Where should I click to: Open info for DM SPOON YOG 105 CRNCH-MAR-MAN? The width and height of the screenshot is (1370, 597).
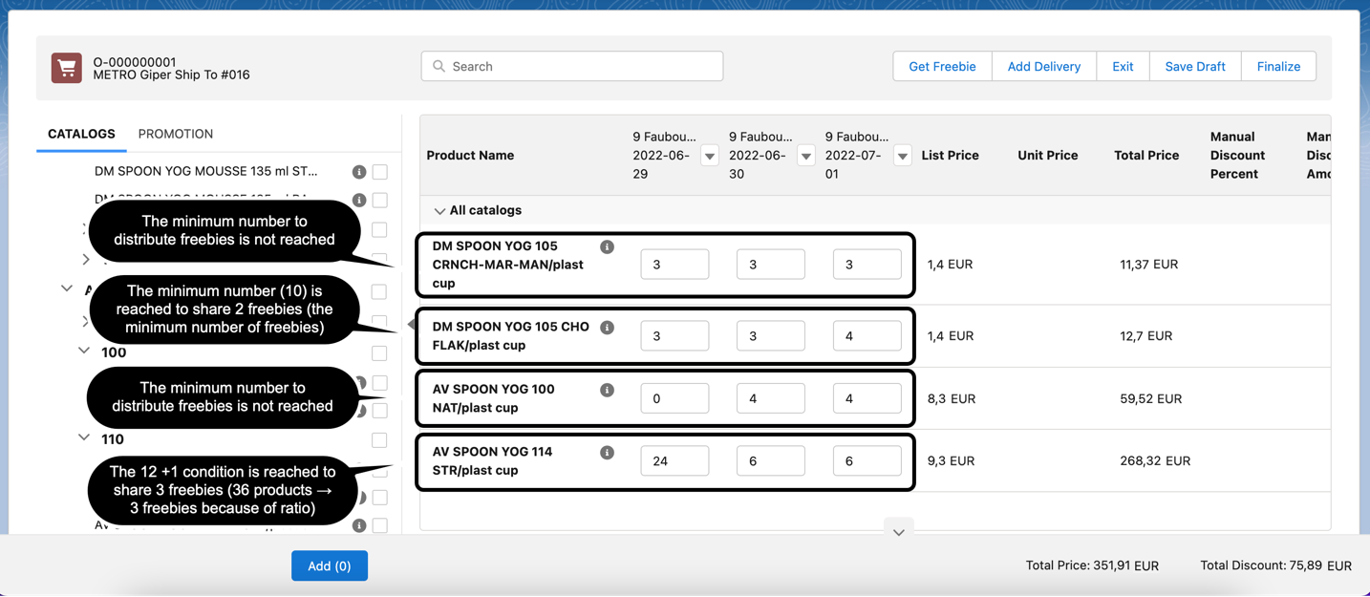[607, 247]
